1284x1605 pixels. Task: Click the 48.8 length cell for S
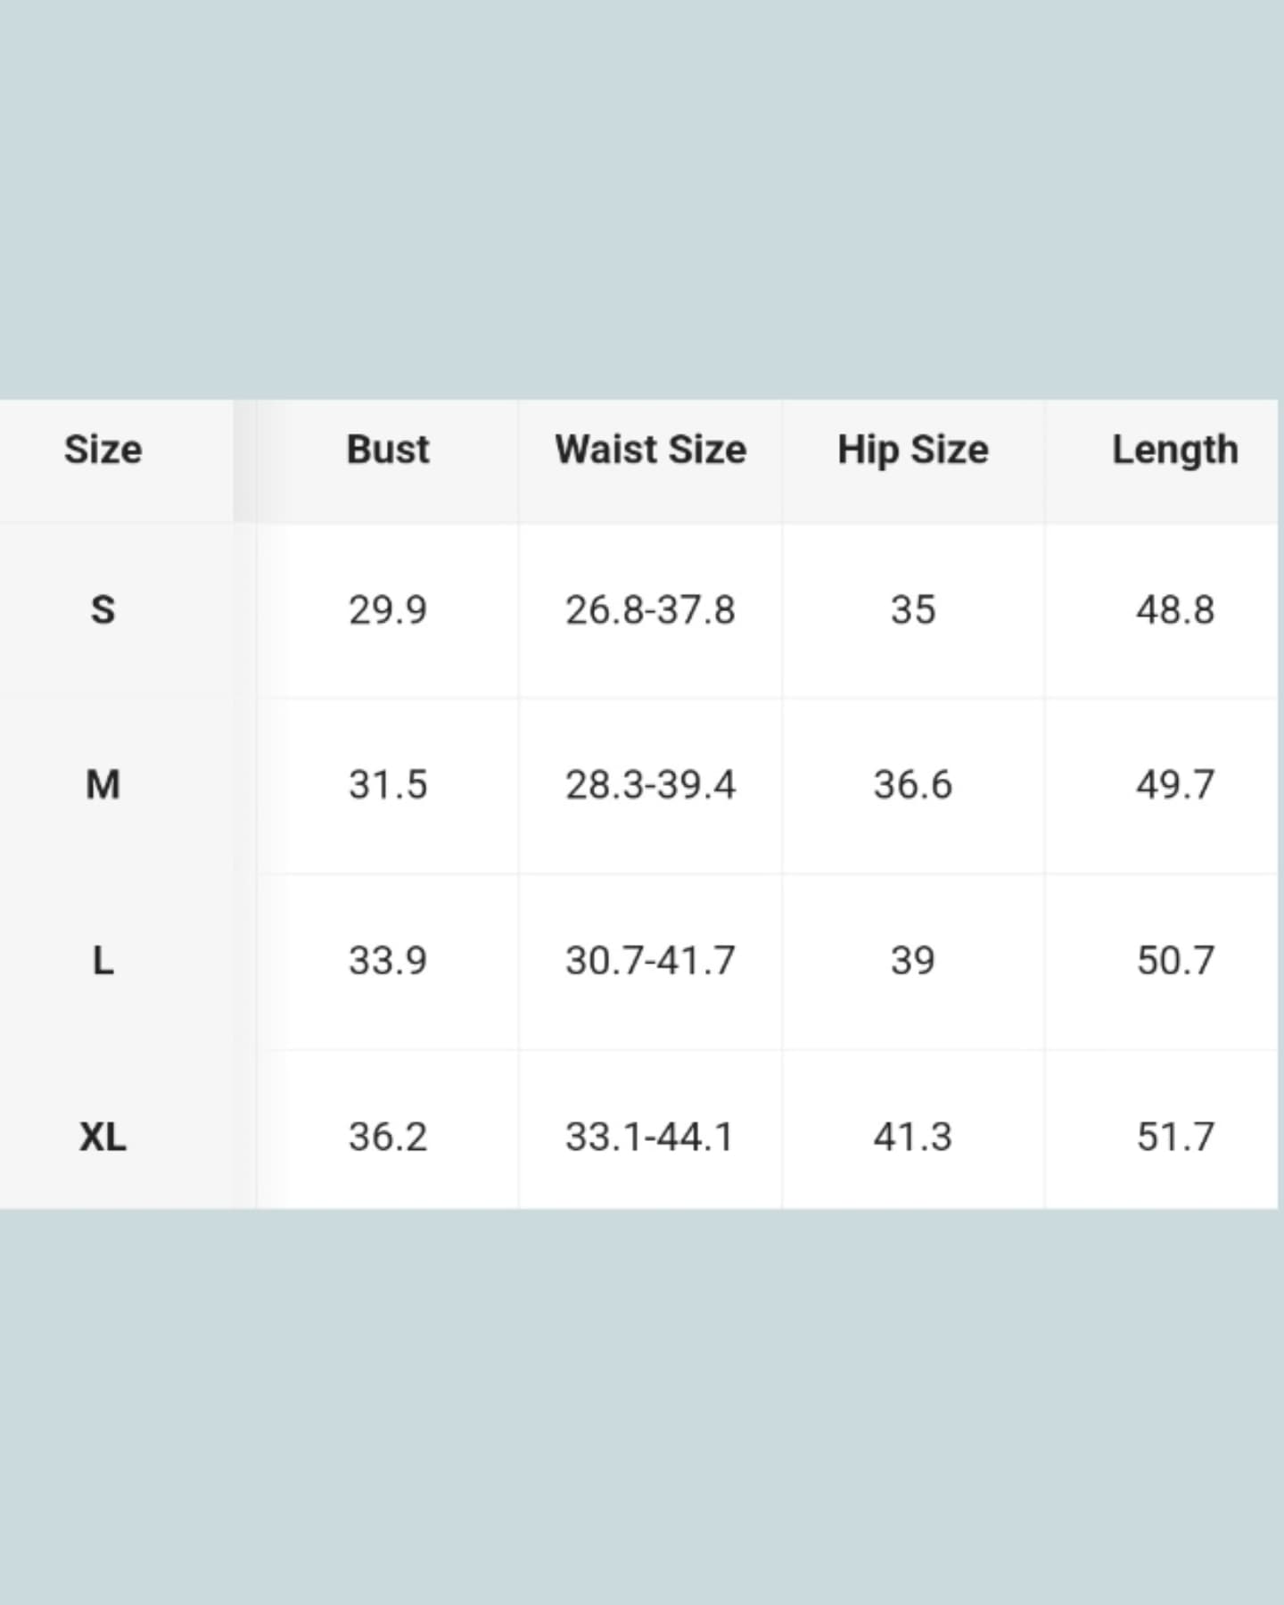point(1174,610)
